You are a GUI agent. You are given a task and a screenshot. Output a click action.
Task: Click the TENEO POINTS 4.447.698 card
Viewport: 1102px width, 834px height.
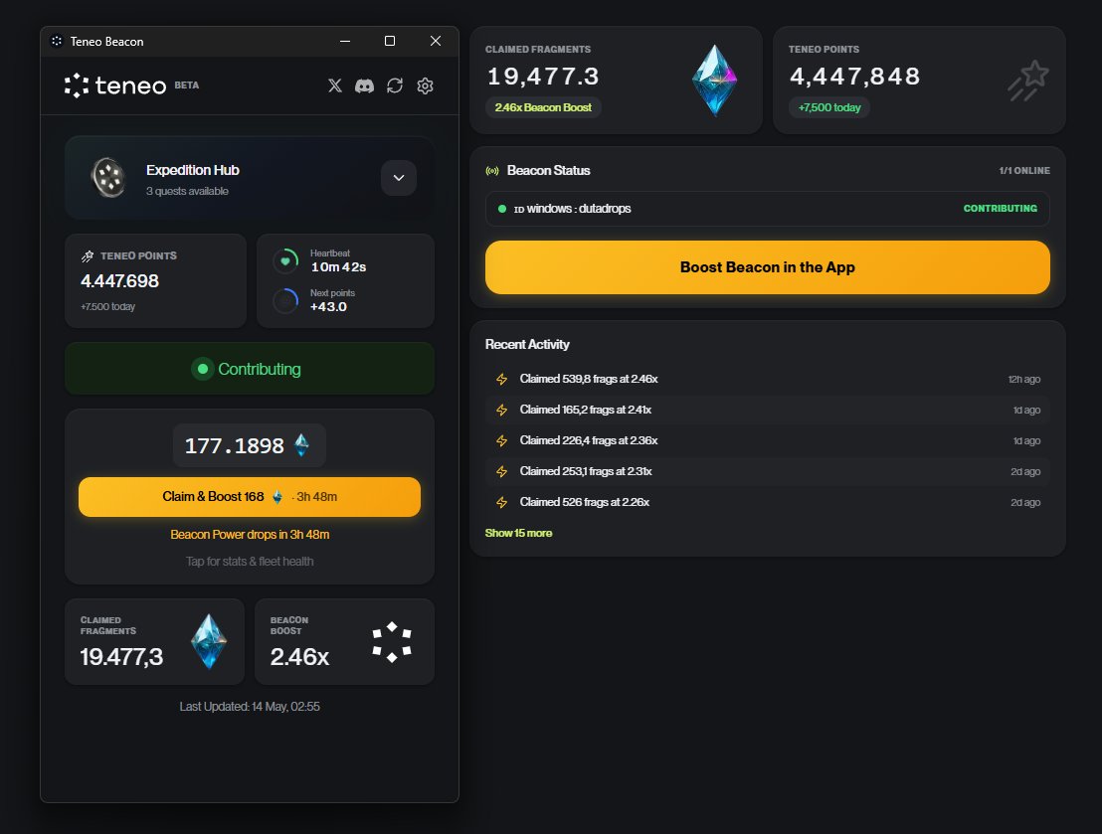[x=155, y=281]
